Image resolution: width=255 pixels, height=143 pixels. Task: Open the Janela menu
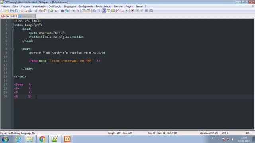pos(139,6)
